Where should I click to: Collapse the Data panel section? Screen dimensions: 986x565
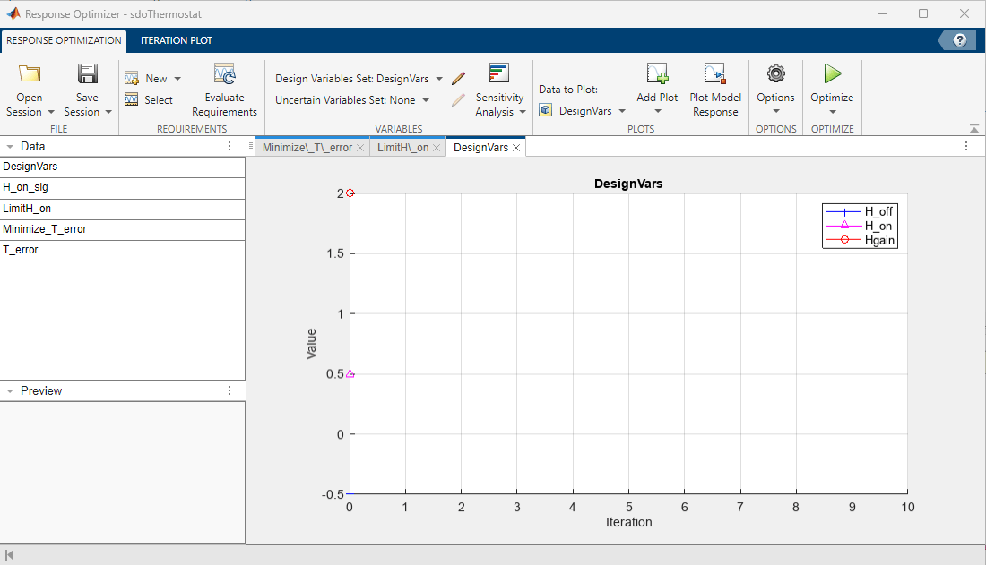point(9,147)
